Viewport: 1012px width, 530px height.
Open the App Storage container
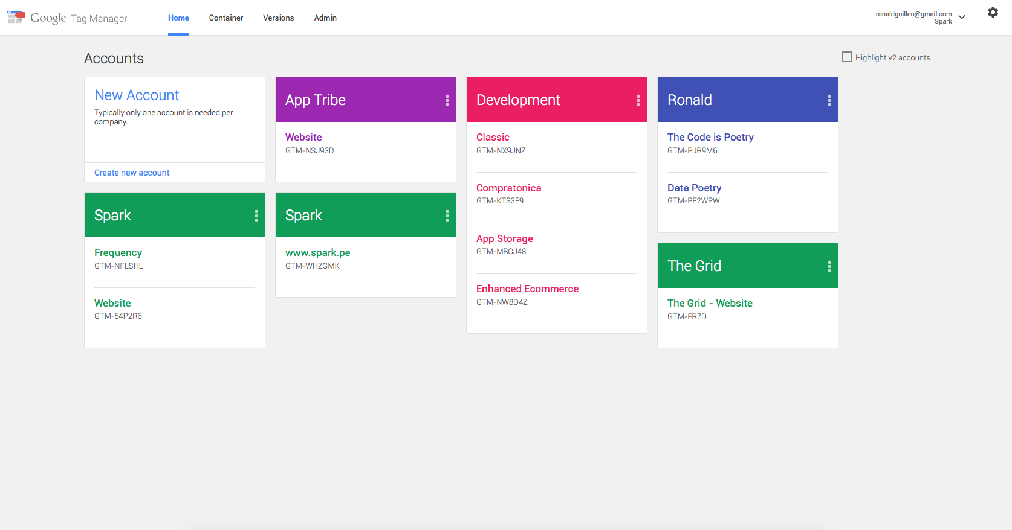pos(505,238)
